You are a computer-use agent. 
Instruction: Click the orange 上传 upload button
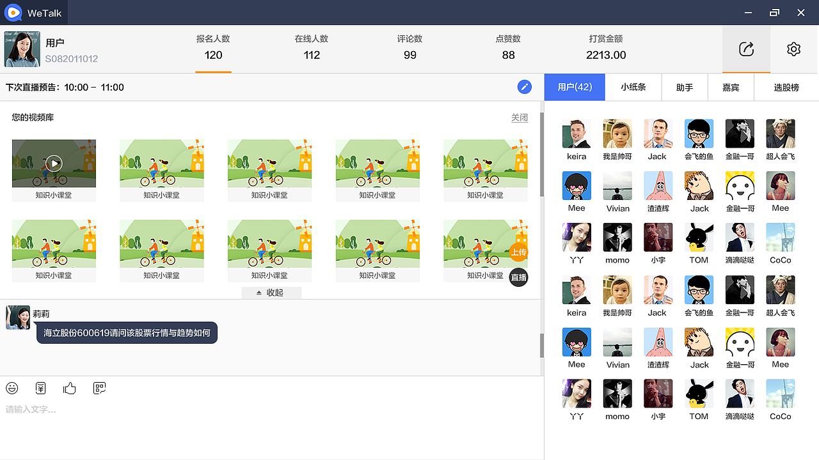click(x=518, y=252)
